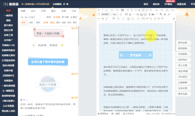
Task: Click 保存同步 button
Action: click(183, 60)
